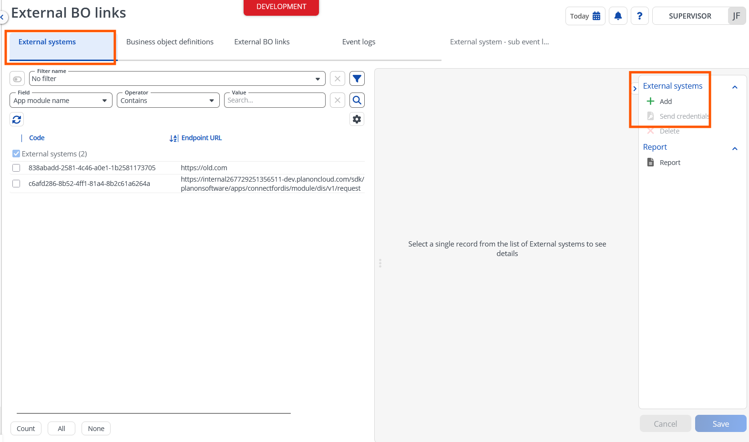Collapse the Report section chevron

735,148
